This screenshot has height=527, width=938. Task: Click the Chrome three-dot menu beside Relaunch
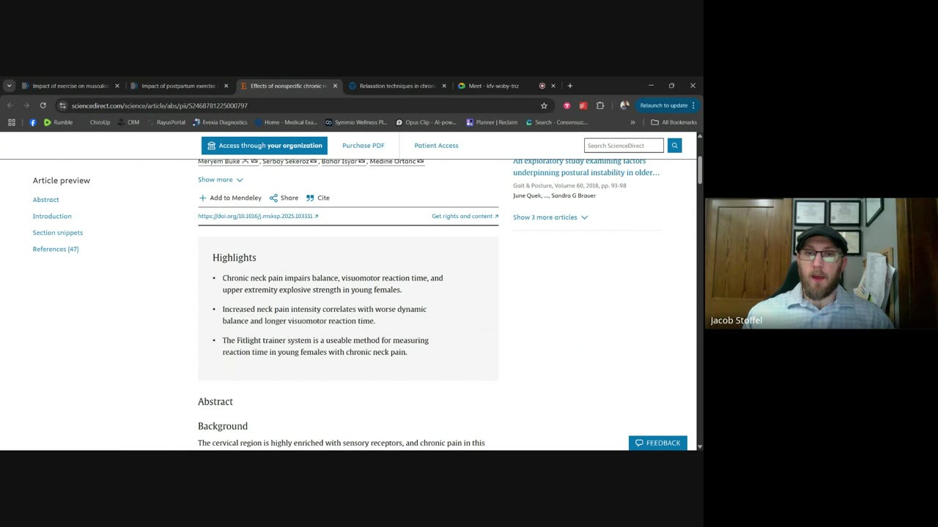coord(693,105)
